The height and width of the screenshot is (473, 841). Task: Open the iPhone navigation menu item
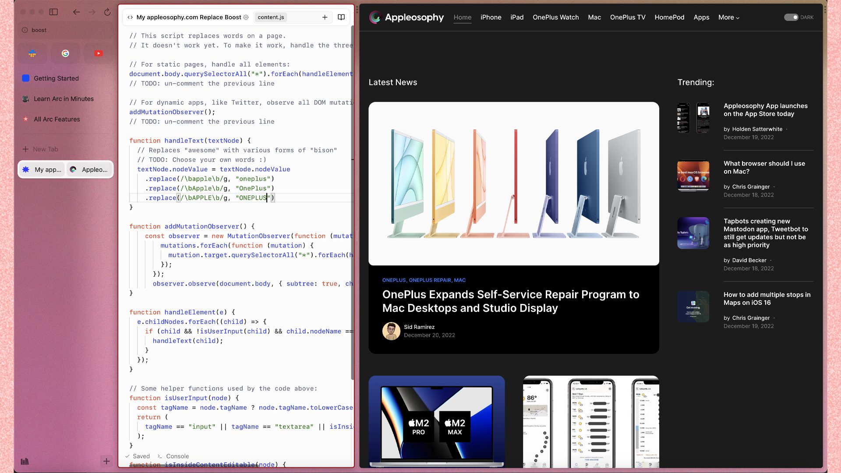tap(491, 17)
